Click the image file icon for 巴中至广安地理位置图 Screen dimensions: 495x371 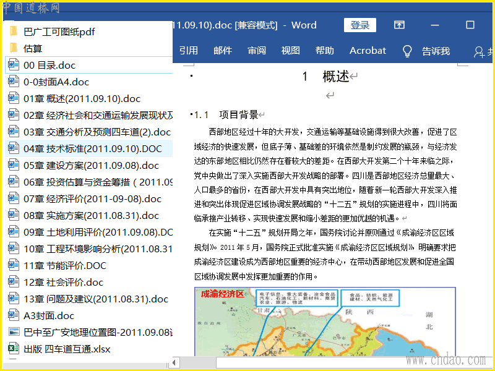14,333
